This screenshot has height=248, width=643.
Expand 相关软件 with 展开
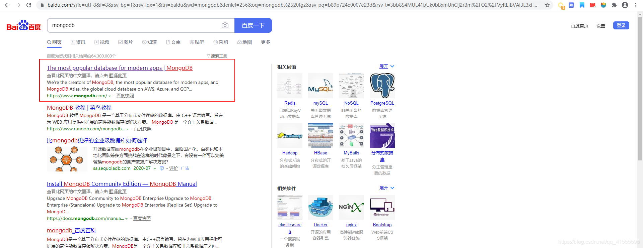[x=387, y=188]
